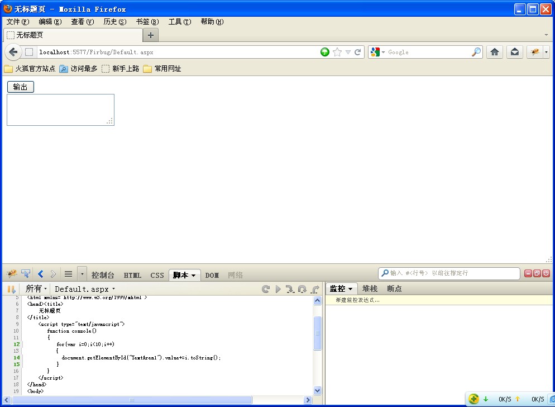Open the dropdown next to the command line icon

point(82,274)
